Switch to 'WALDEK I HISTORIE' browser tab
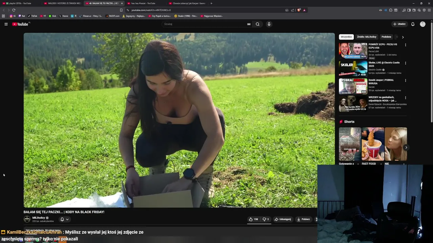The width and height of the screenshot is (433, 243). click(63, 3)
